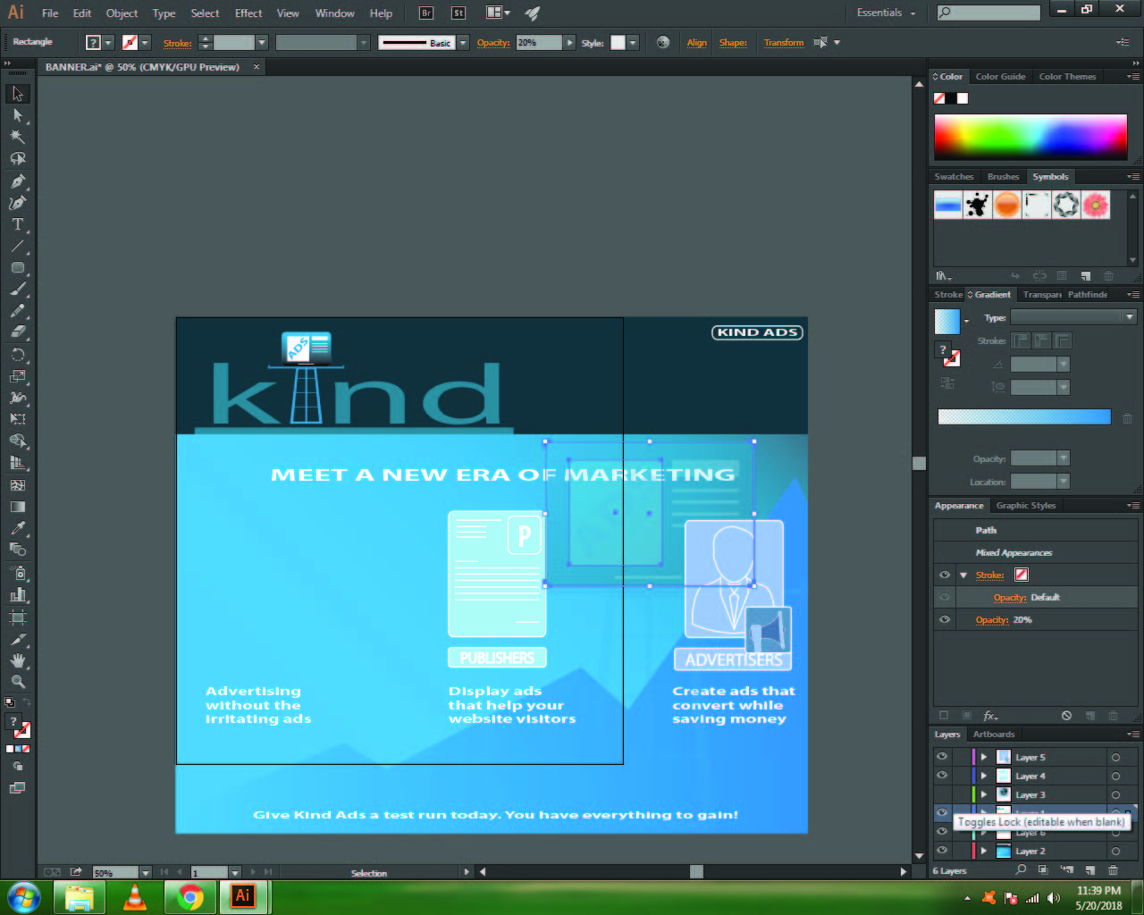This screenshot has height=915, width=1144.
Task: Click target circle for Layer 4
Action: [1115, 776]
